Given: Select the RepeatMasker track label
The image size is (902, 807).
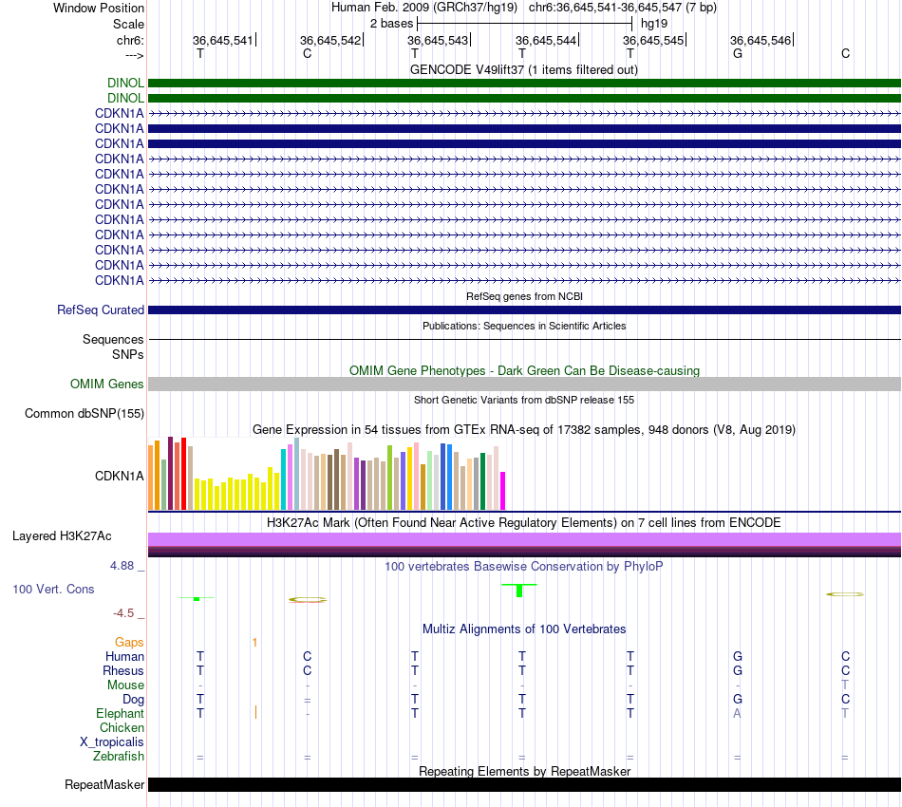Looking at the screenshot, I should 104,784.
